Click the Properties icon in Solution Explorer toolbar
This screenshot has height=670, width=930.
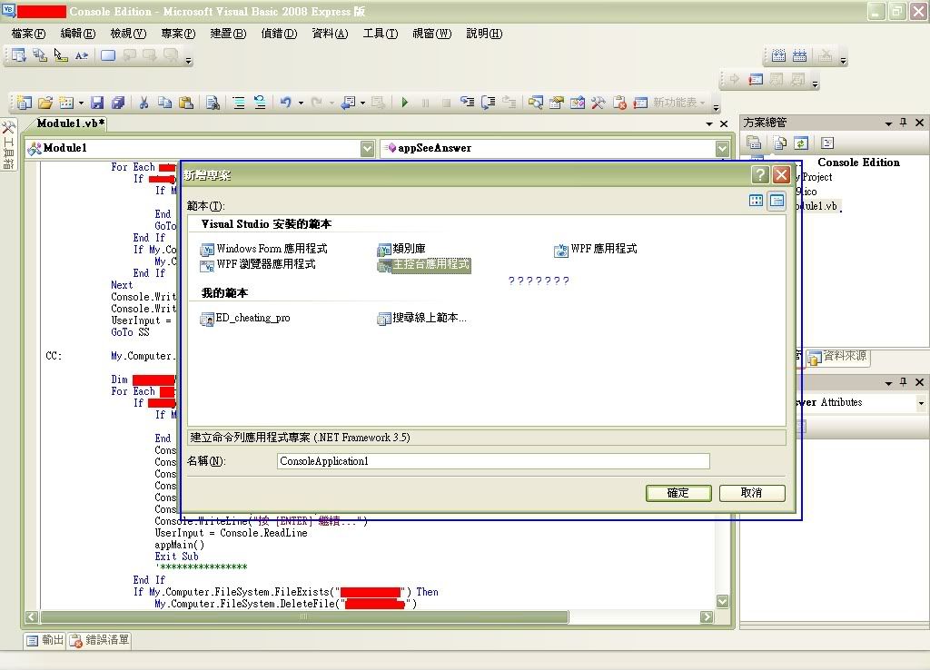click(x=754, y=143)
